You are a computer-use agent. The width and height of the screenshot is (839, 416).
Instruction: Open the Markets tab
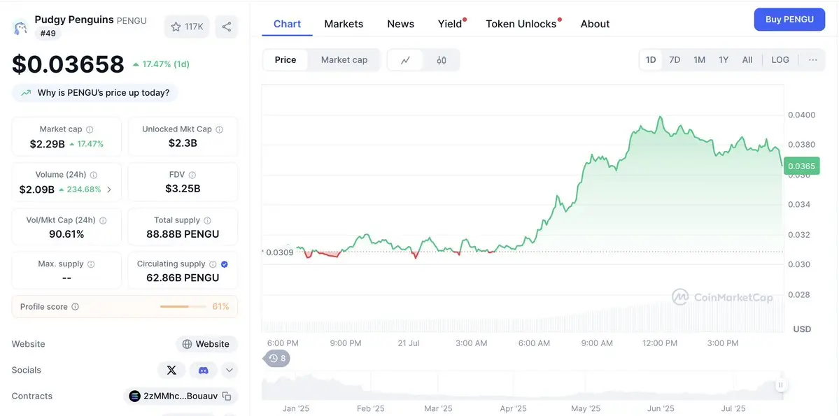[344, 24]
